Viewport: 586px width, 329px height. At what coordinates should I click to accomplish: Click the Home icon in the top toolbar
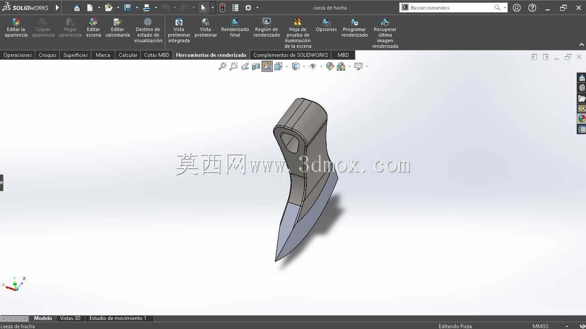(77, 8)
